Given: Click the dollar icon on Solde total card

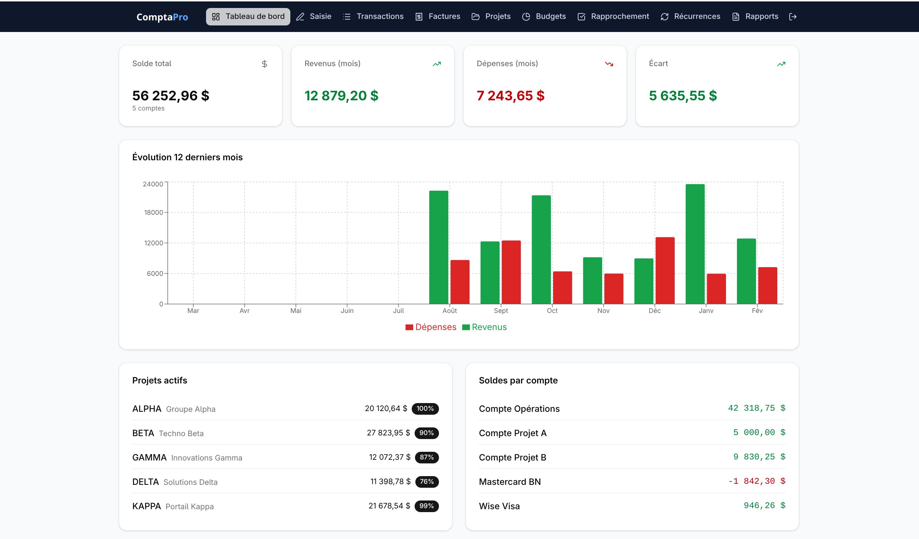Looking at the screenshot, I should 265,64.
